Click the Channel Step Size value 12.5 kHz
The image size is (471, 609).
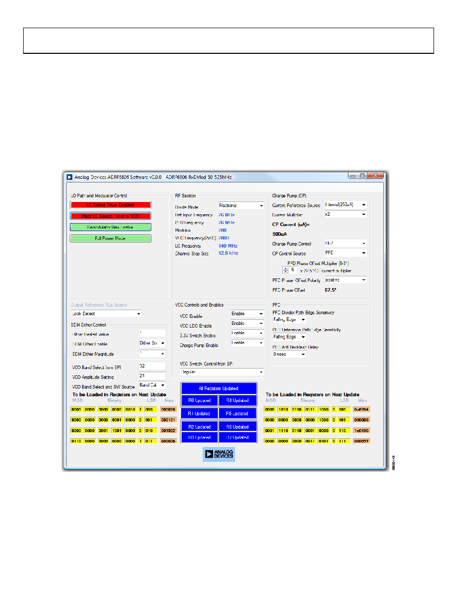pyautogui.click(x=228, y=253)
